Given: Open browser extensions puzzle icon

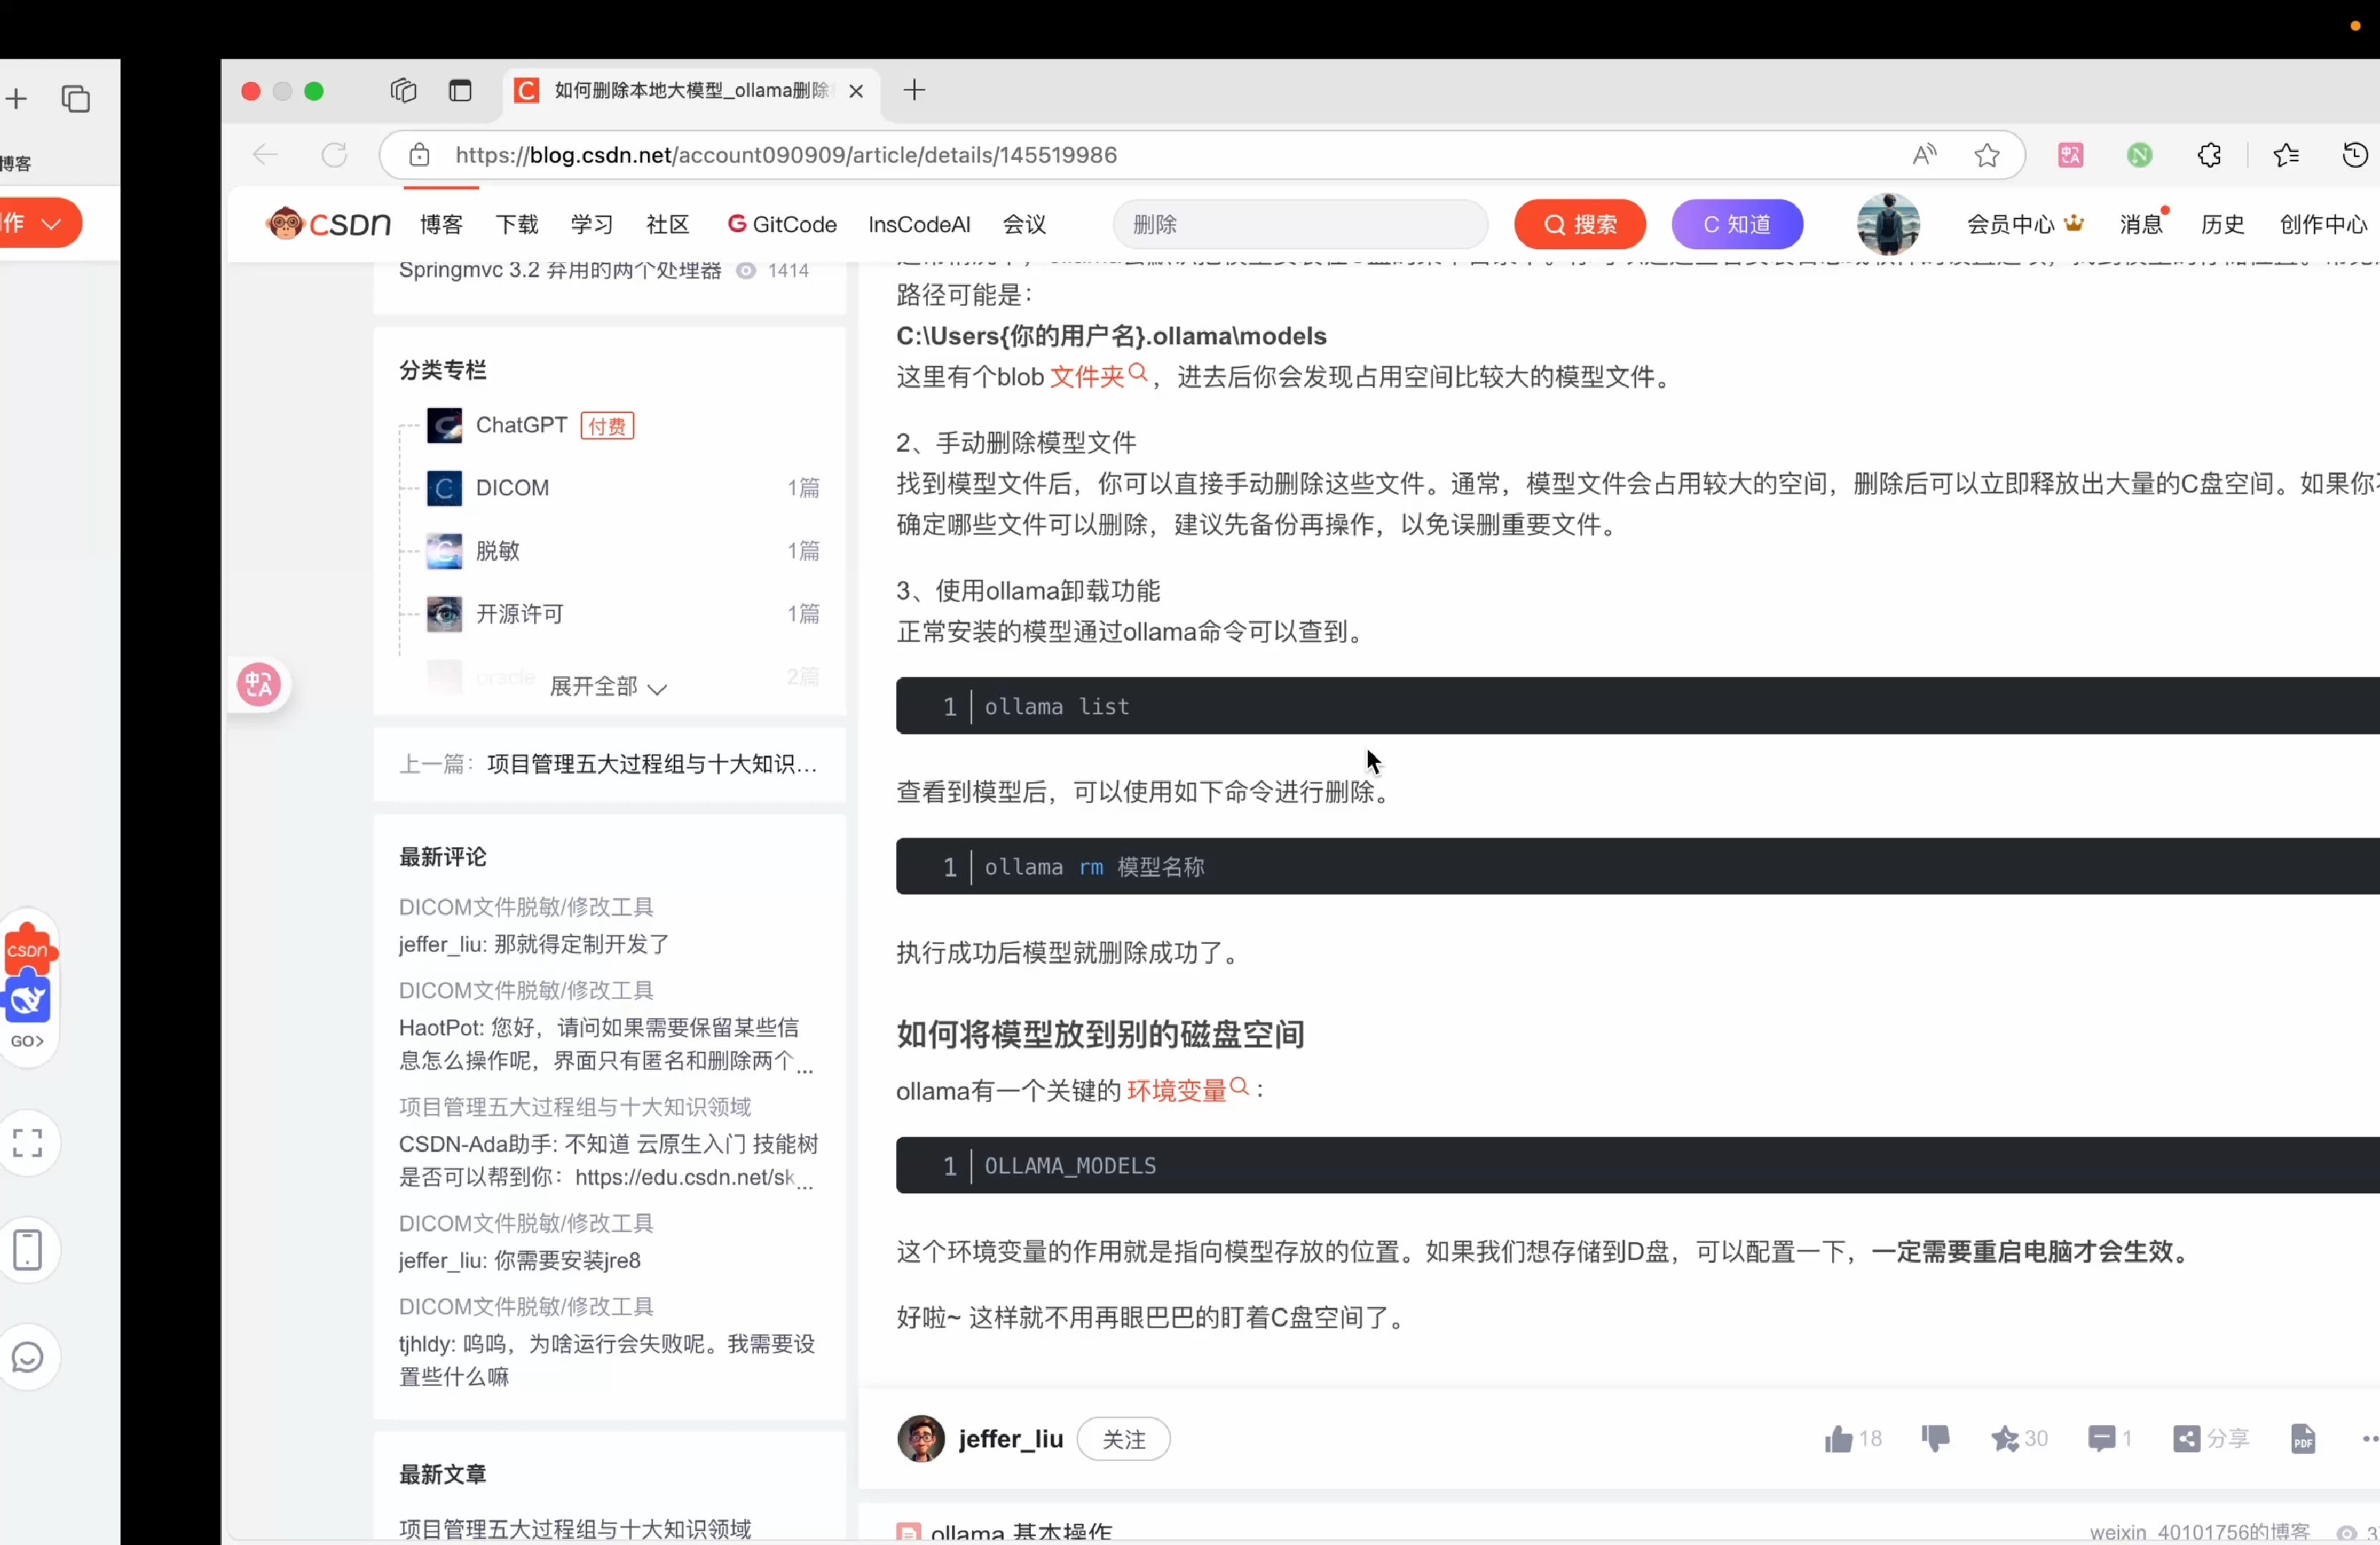Looking at the screenshot, I should 2209,155.
